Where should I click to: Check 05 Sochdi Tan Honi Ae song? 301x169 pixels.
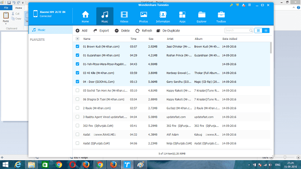click(x=77, y=90)
